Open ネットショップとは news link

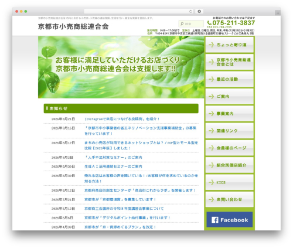pyautogui.click(x=141, y=145)
